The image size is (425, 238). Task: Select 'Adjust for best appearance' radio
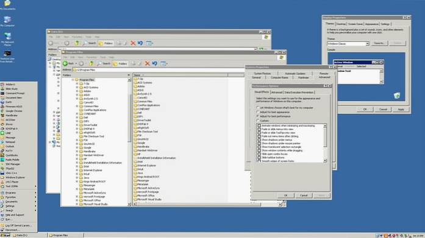[258, 112]
